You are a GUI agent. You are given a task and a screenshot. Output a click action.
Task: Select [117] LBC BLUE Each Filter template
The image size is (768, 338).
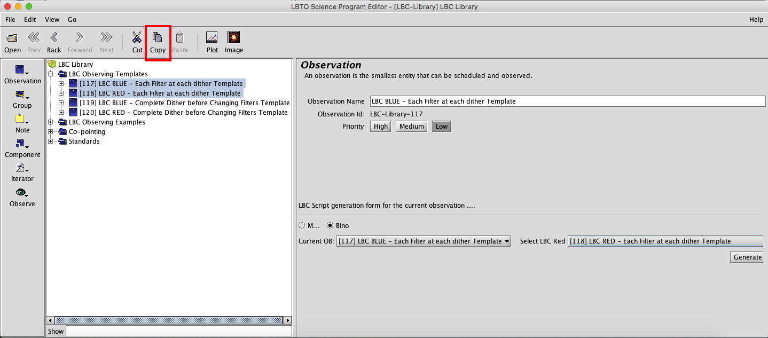(x=161, y=83)
